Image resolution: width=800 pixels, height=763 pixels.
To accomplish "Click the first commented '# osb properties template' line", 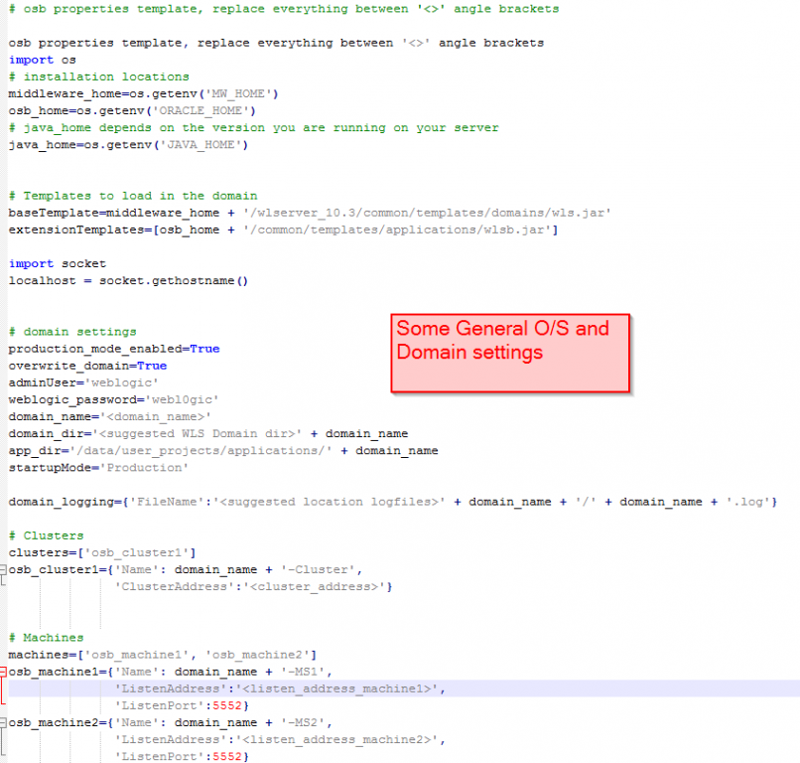I will click(x=284, y=9).
